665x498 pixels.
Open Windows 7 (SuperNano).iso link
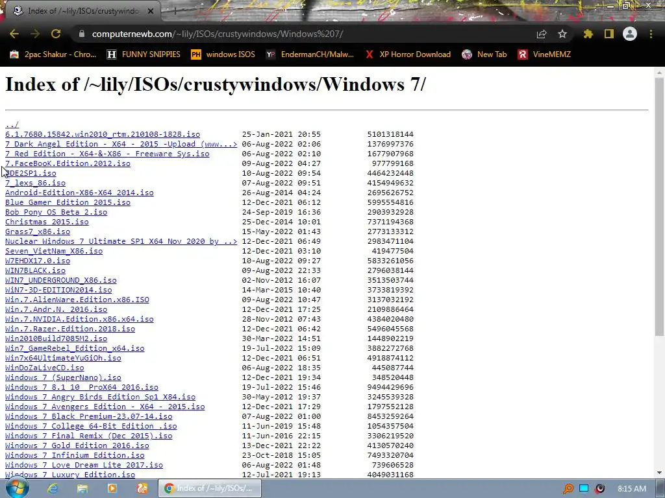(63, 378)
